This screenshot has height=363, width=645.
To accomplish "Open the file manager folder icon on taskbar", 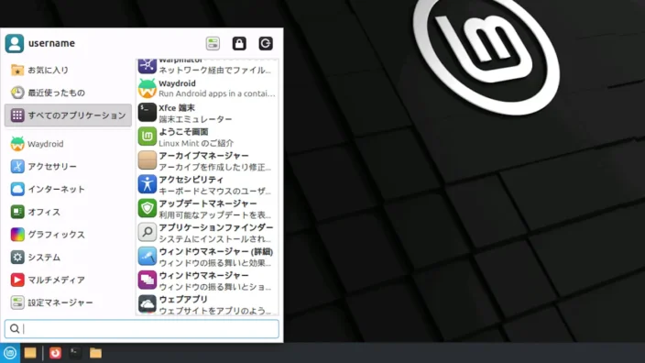I will click(x=95, y=353).
